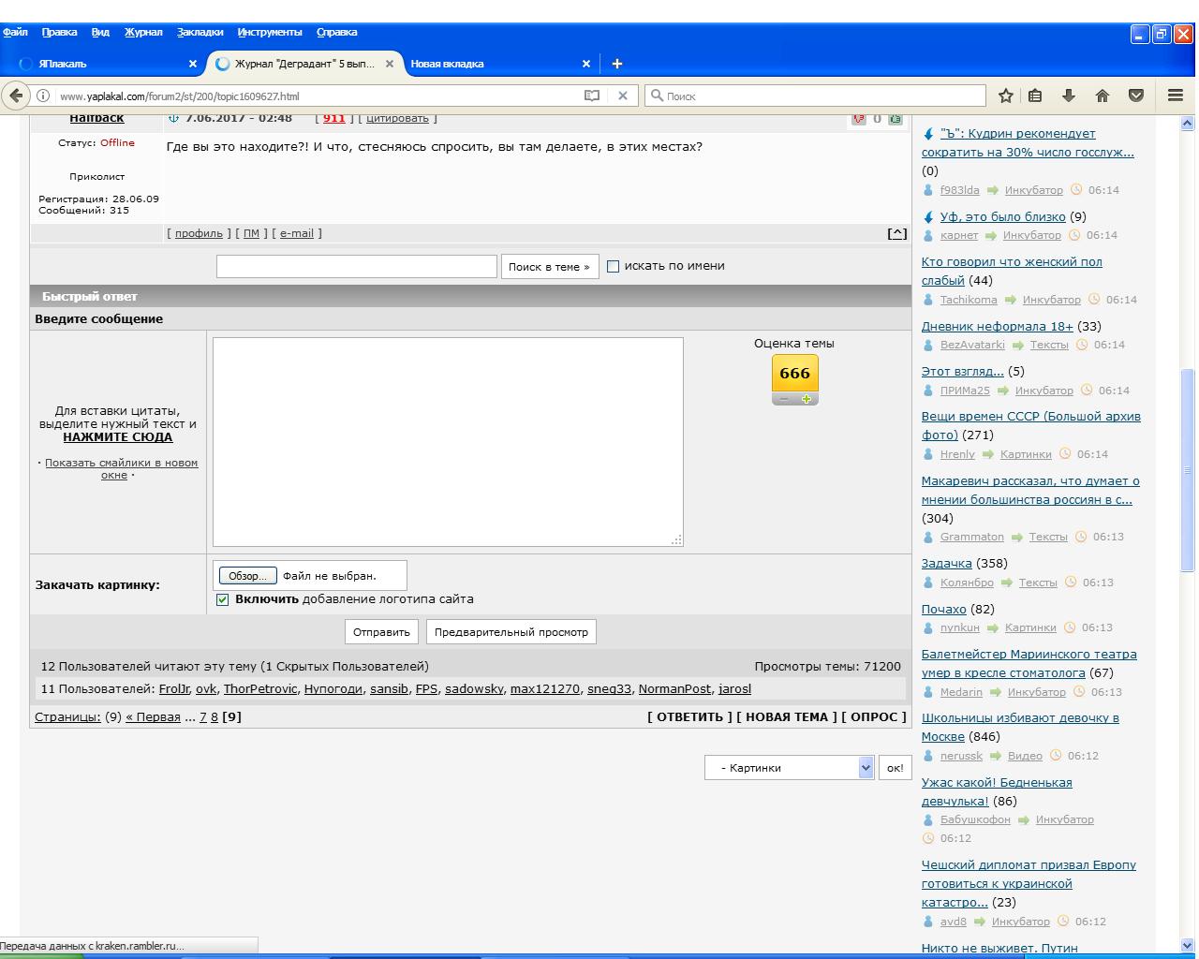Viewport: 1199px width, 959px height.
Task: Open the профиль link under post
Action: 199,233
